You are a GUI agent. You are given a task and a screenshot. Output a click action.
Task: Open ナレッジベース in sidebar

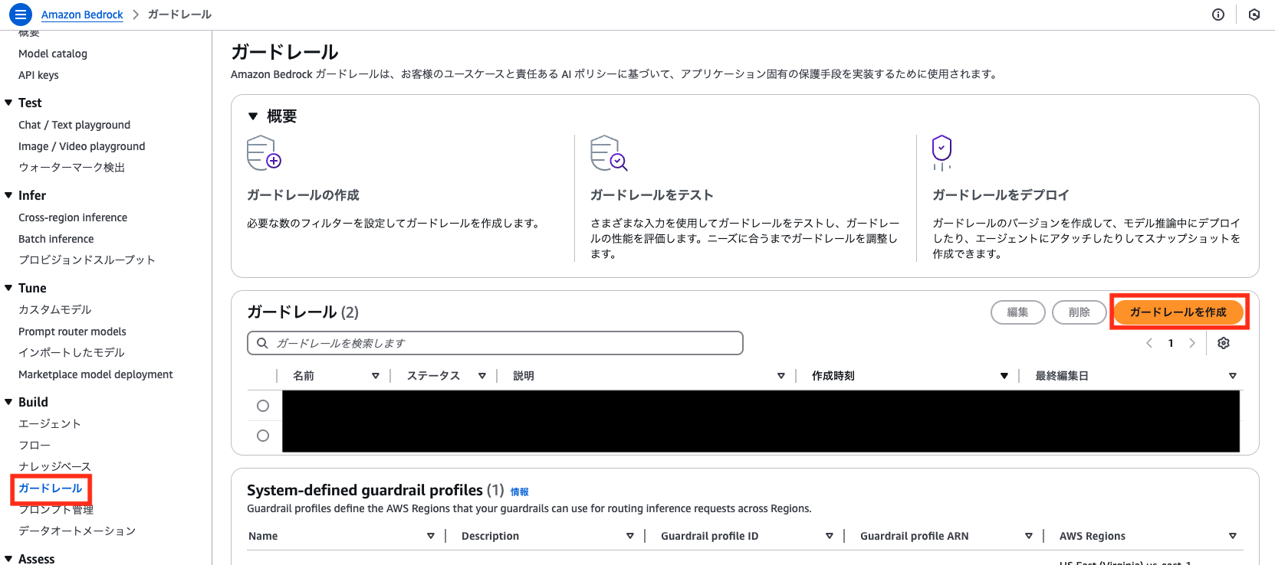point(54,466)
